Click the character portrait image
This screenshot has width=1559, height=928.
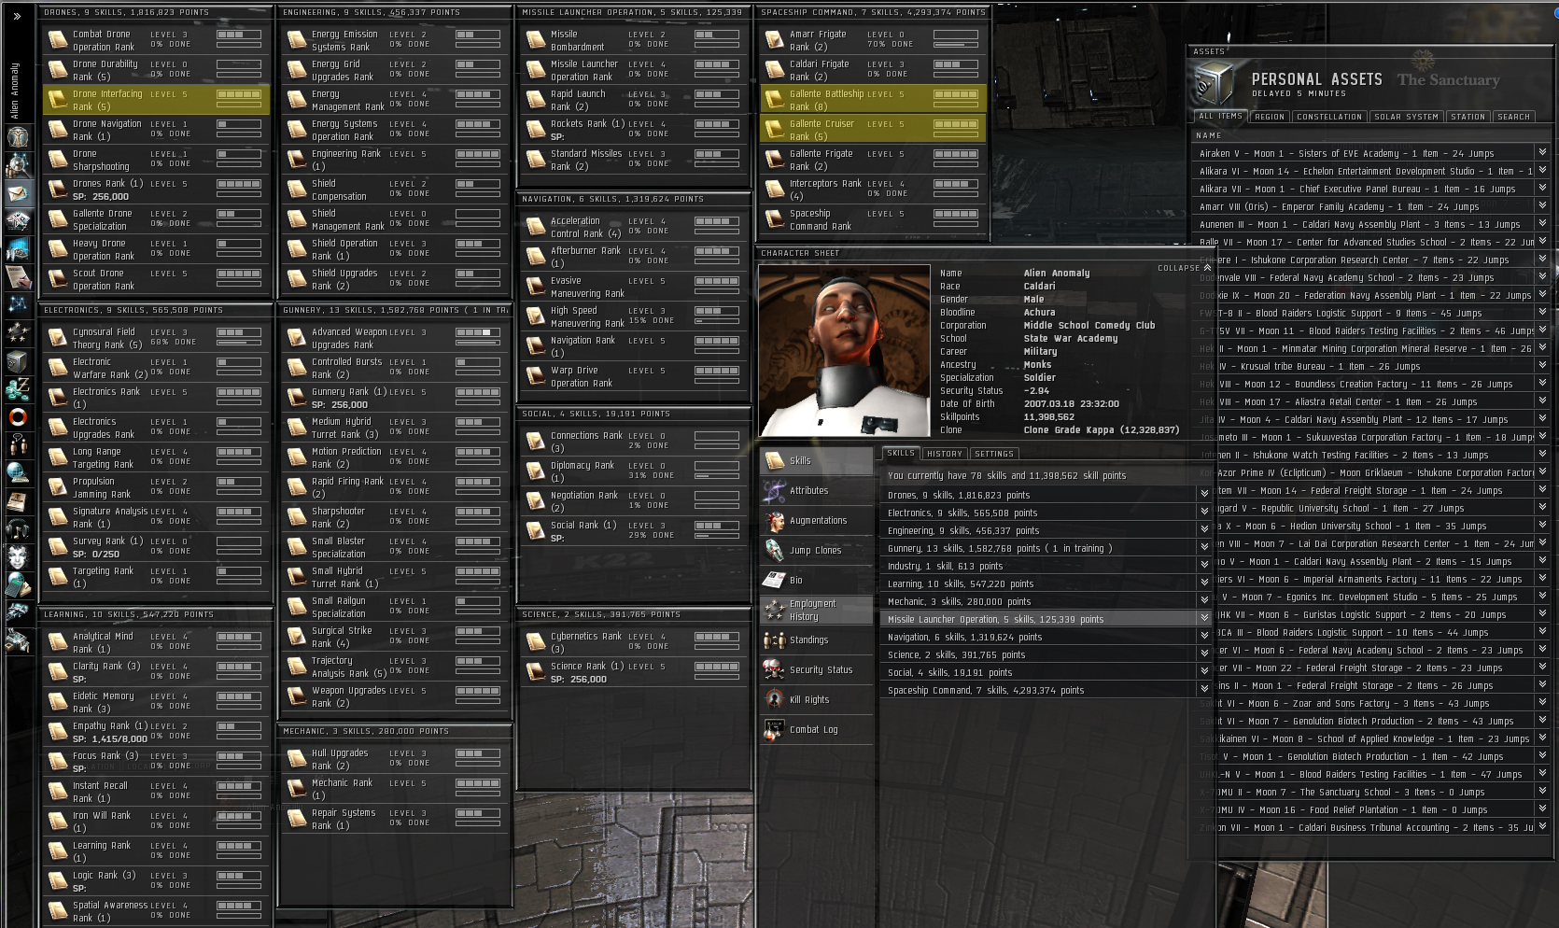pyautogui.click(x=844, y=351)
